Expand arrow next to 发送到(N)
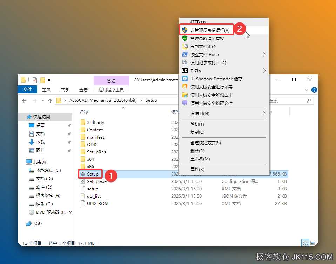This screenshot has width=336, height=264. click(264, 113)
